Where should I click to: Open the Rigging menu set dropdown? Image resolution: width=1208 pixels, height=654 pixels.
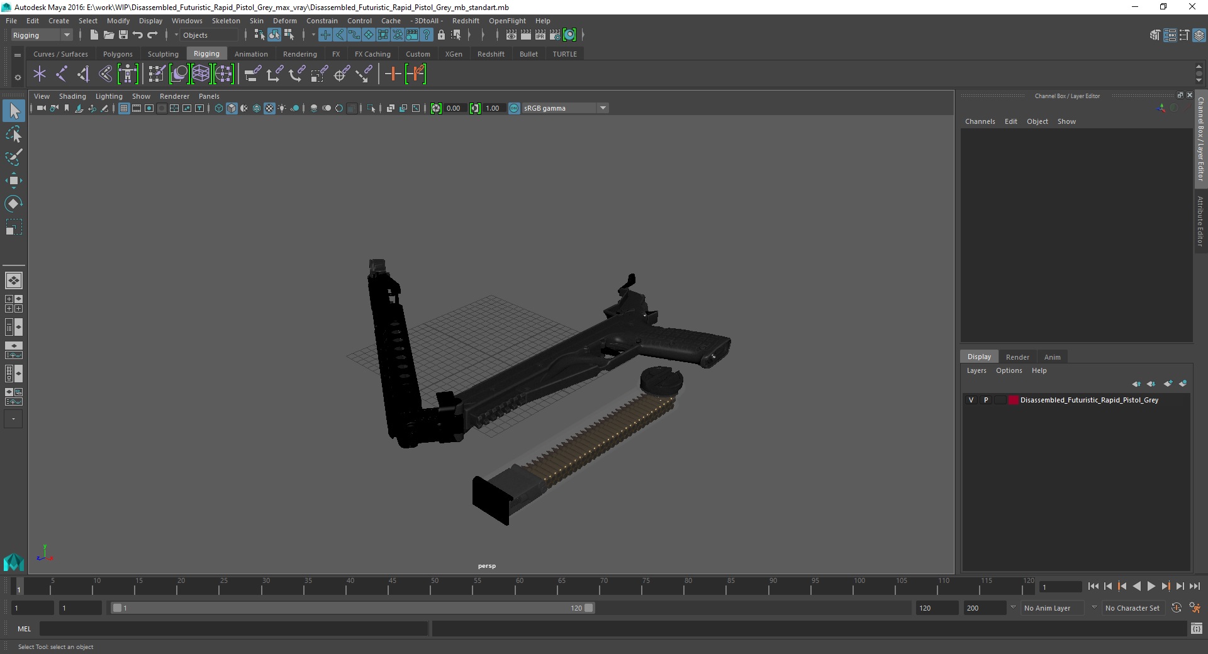click(x=42, y=35)
